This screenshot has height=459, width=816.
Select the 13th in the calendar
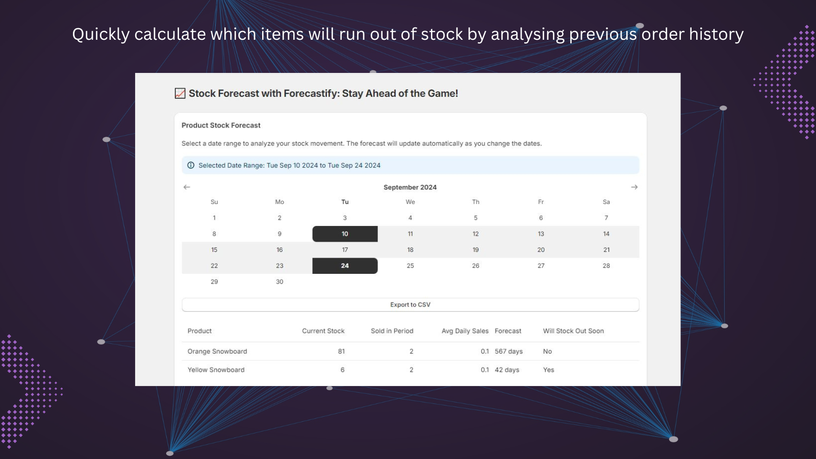tap(541, 234)
